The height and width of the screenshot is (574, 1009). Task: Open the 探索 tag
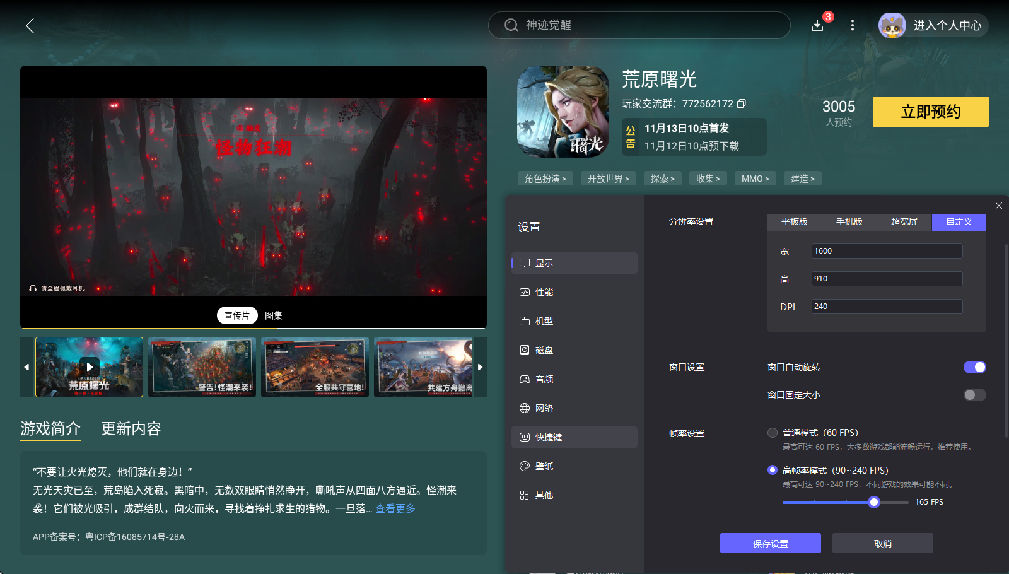point(663,179)
